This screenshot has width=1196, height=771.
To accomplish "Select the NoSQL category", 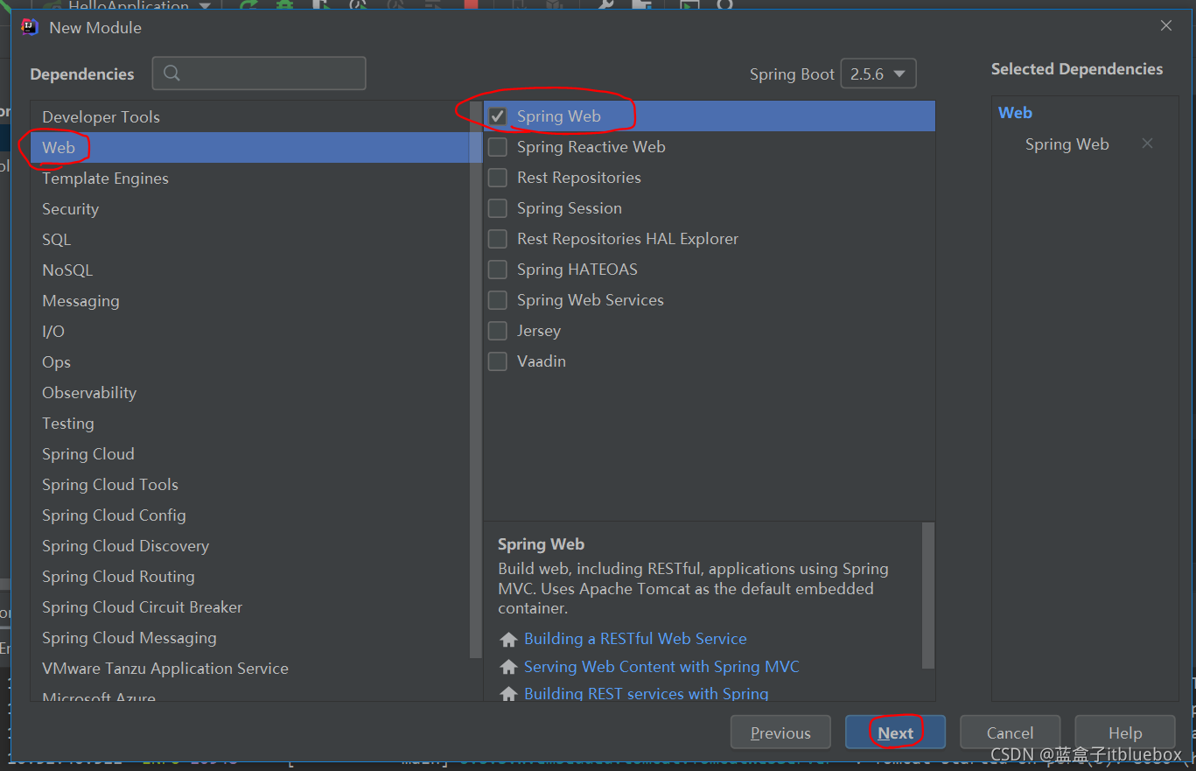I will [250, 270].
